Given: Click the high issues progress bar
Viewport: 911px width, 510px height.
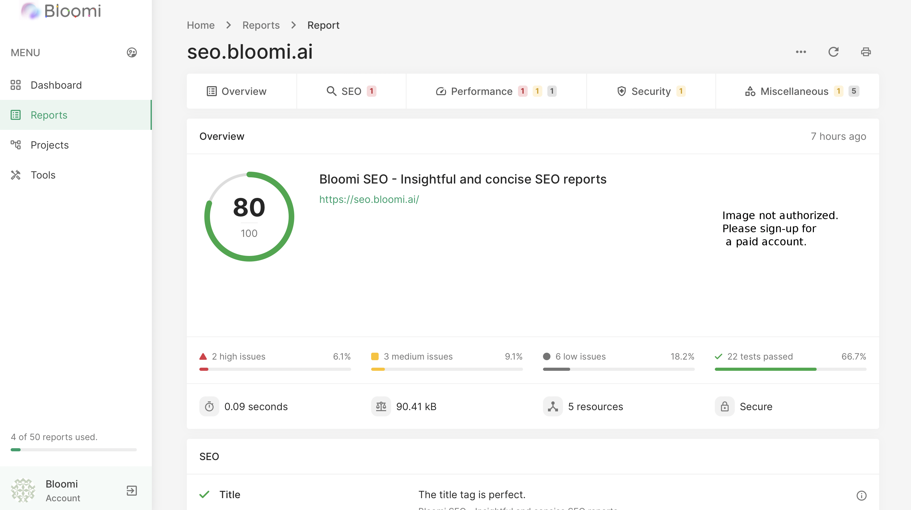Looking at the screenshot, I should coord(275,369).
